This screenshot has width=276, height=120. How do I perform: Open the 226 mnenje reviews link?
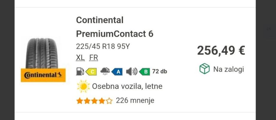tap(135, 101)
